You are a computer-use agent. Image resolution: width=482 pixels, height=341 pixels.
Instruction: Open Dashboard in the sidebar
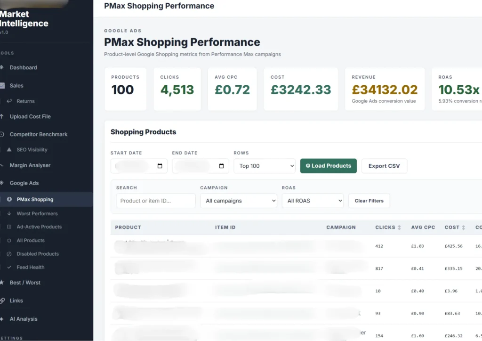[23, 68]
